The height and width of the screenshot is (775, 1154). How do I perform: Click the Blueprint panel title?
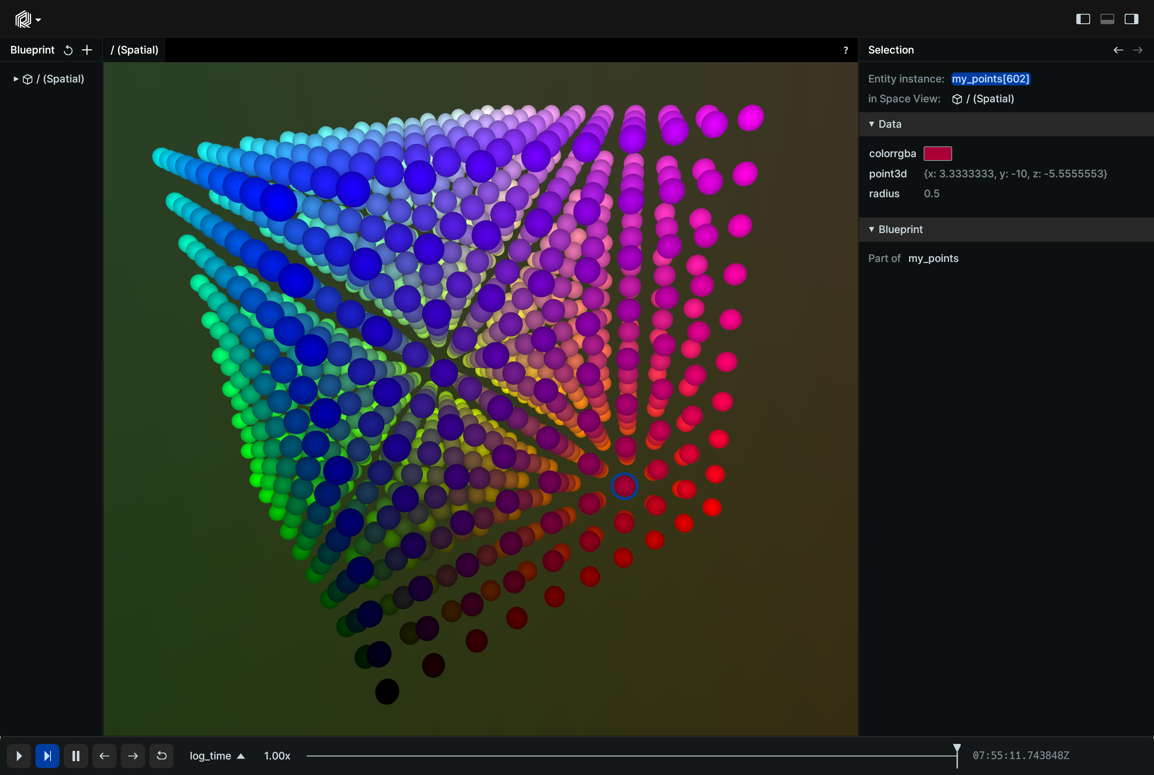(32, 50)
